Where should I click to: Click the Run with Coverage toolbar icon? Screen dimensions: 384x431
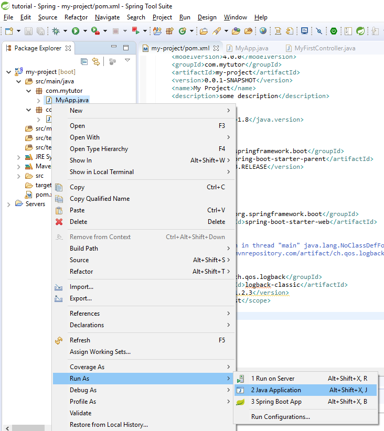pyautogui.click(x=95, y=31)
